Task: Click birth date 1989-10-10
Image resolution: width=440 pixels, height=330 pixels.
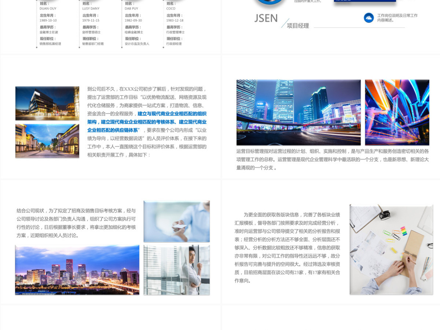Action: 48,21
